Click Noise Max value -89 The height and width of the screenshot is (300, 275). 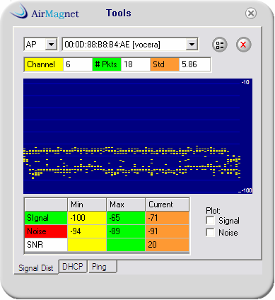click(126, 231)
